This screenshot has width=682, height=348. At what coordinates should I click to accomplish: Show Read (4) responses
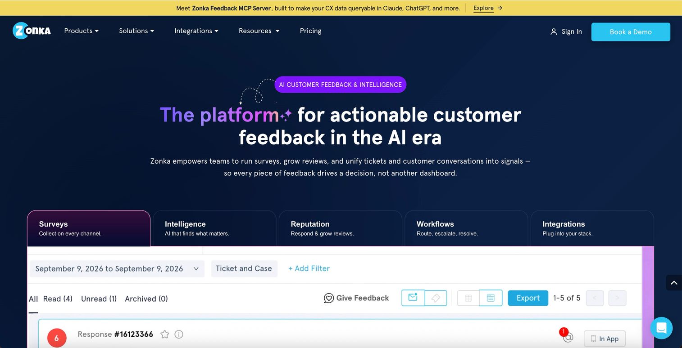58,299
